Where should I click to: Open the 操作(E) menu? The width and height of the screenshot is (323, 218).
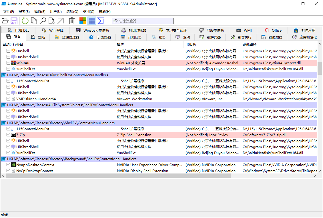(x=40, y=12)
